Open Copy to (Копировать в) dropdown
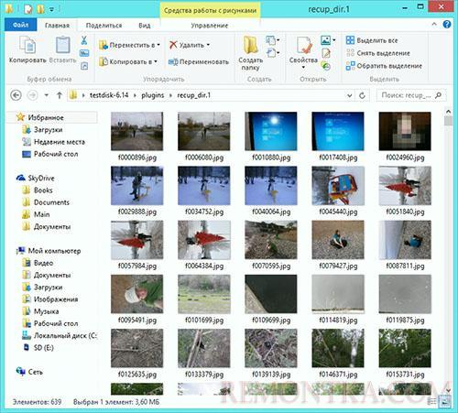This screenshot has height=413, width=458. (128, 61)
